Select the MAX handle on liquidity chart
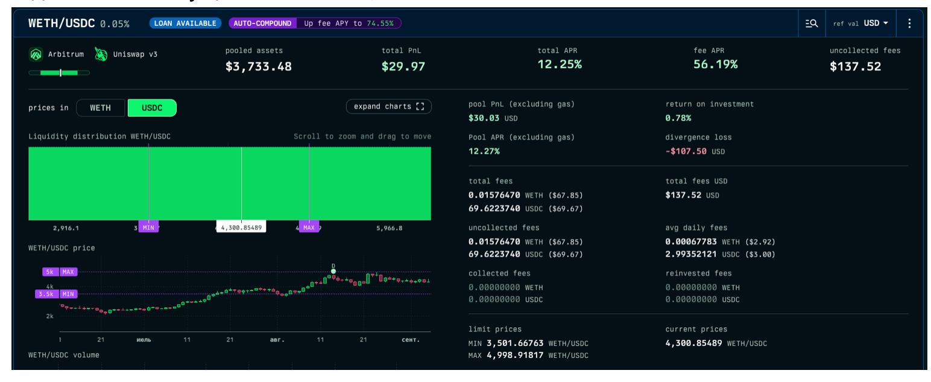This screenshot has width=931, height=382. tap(309, 227)
